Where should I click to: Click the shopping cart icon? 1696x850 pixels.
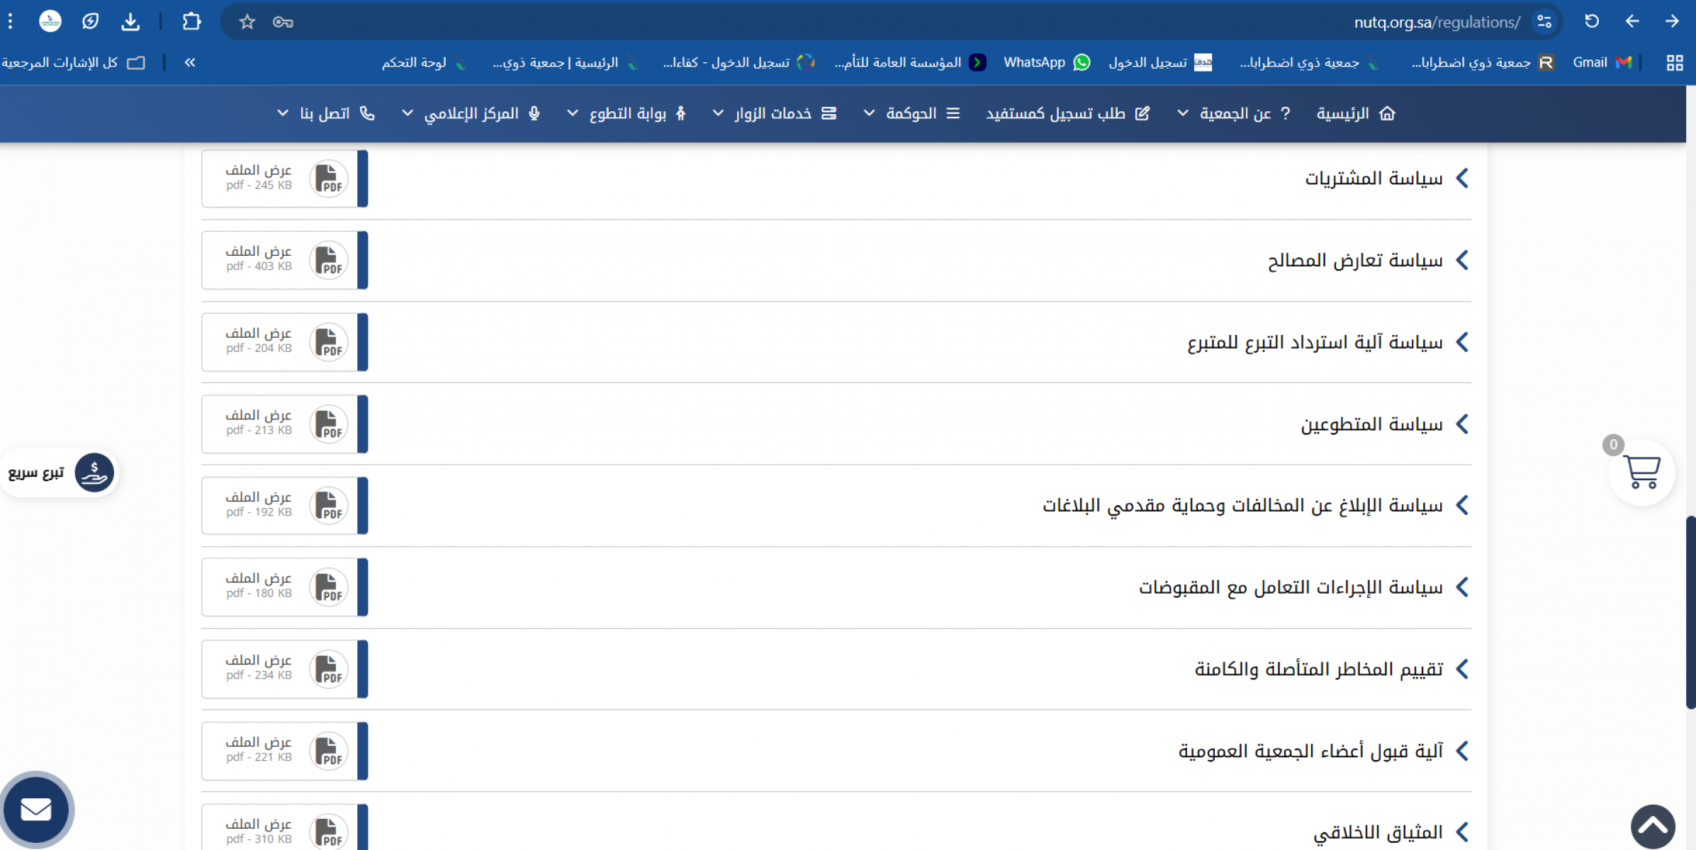click(x=1641, y=472)
